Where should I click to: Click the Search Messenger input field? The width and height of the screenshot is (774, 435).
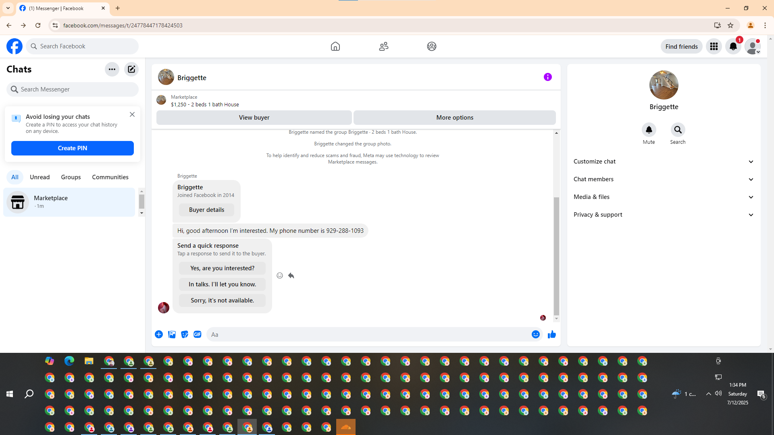(77, 89)
